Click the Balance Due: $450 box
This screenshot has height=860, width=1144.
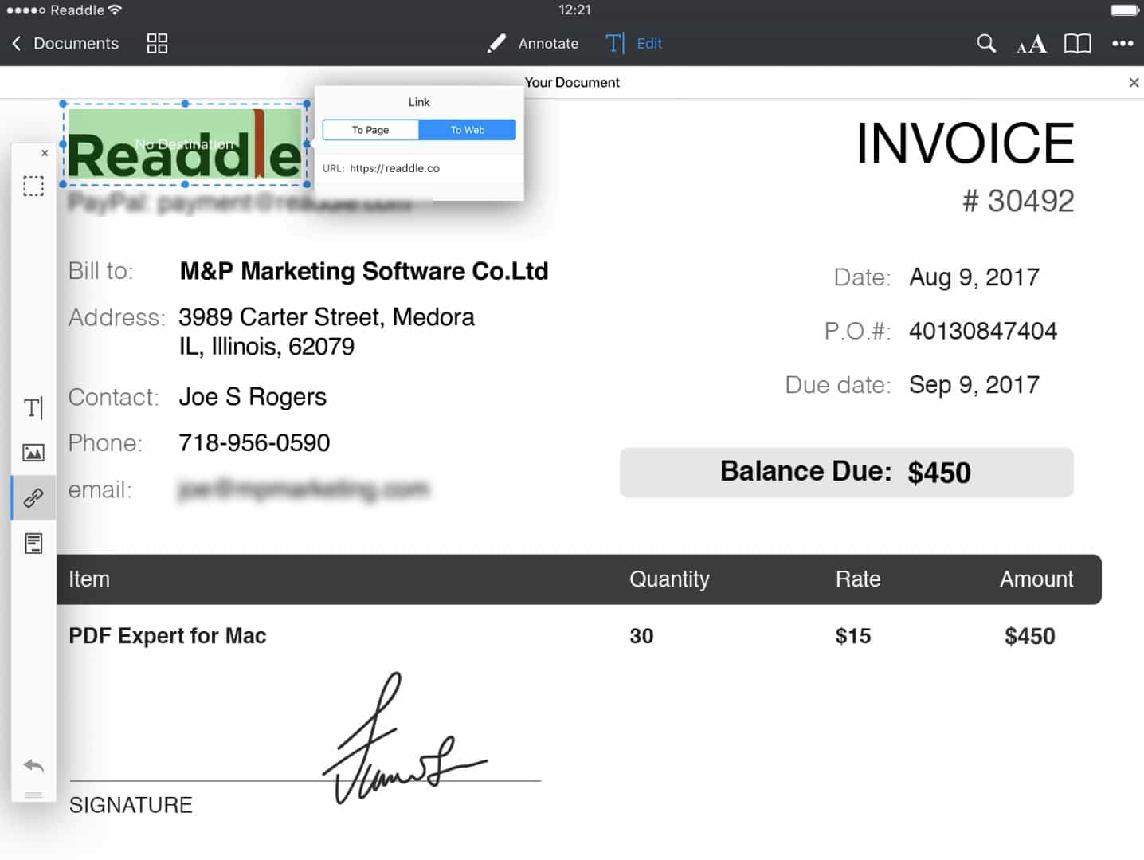pyautogui.click(x=846, y=473)
